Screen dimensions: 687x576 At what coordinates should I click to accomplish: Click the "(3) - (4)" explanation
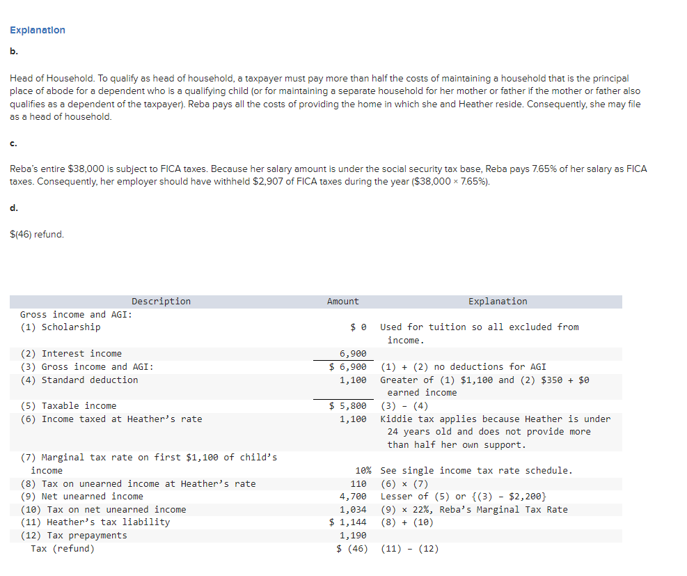[x=404, y=406]
